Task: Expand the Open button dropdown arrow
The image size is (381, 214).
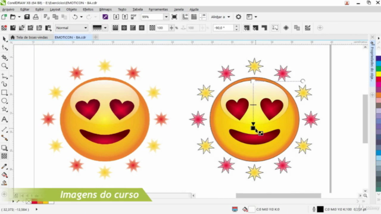Action: 19,17
